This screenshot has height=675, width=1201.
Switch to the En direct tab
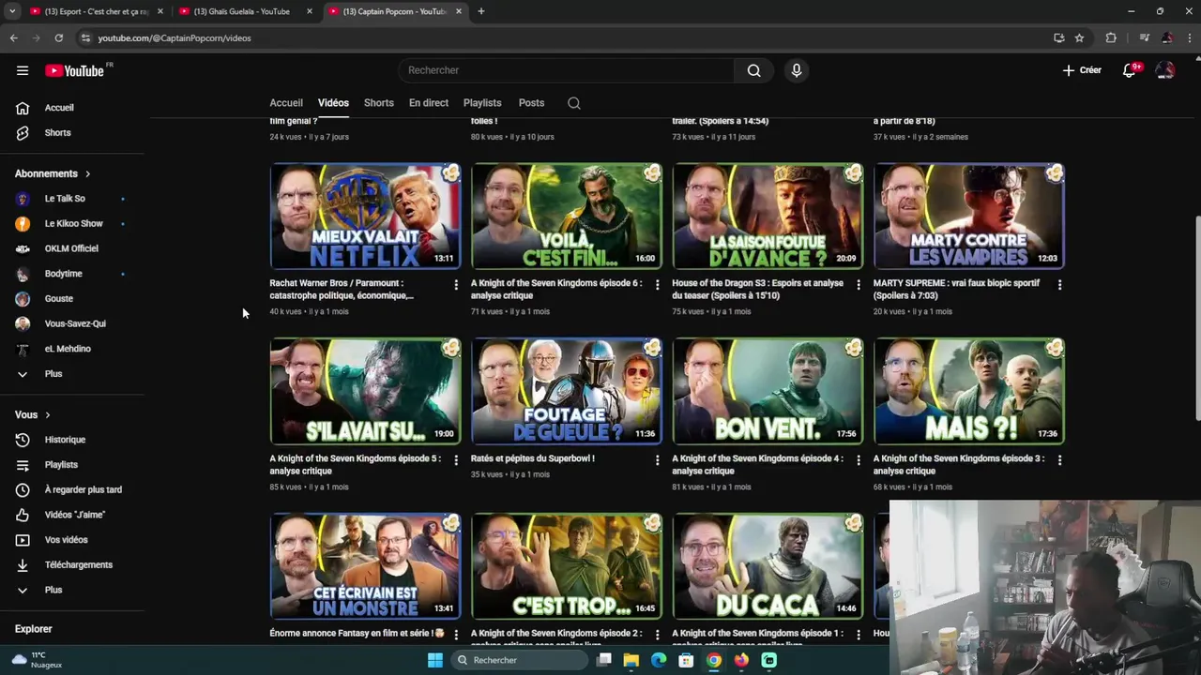tap(429, 103)
